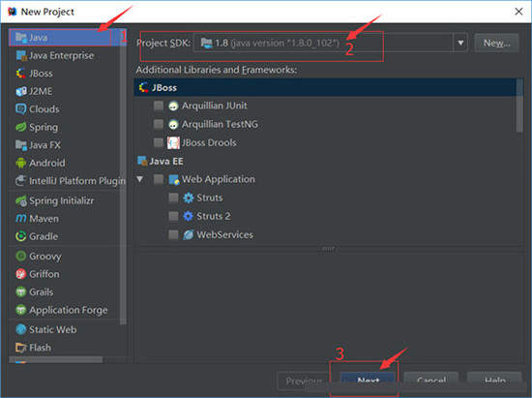Click the New... SDK button
The height and width of the screenshot is (398, 532).
pyautogui.click(x=496, y=43)
